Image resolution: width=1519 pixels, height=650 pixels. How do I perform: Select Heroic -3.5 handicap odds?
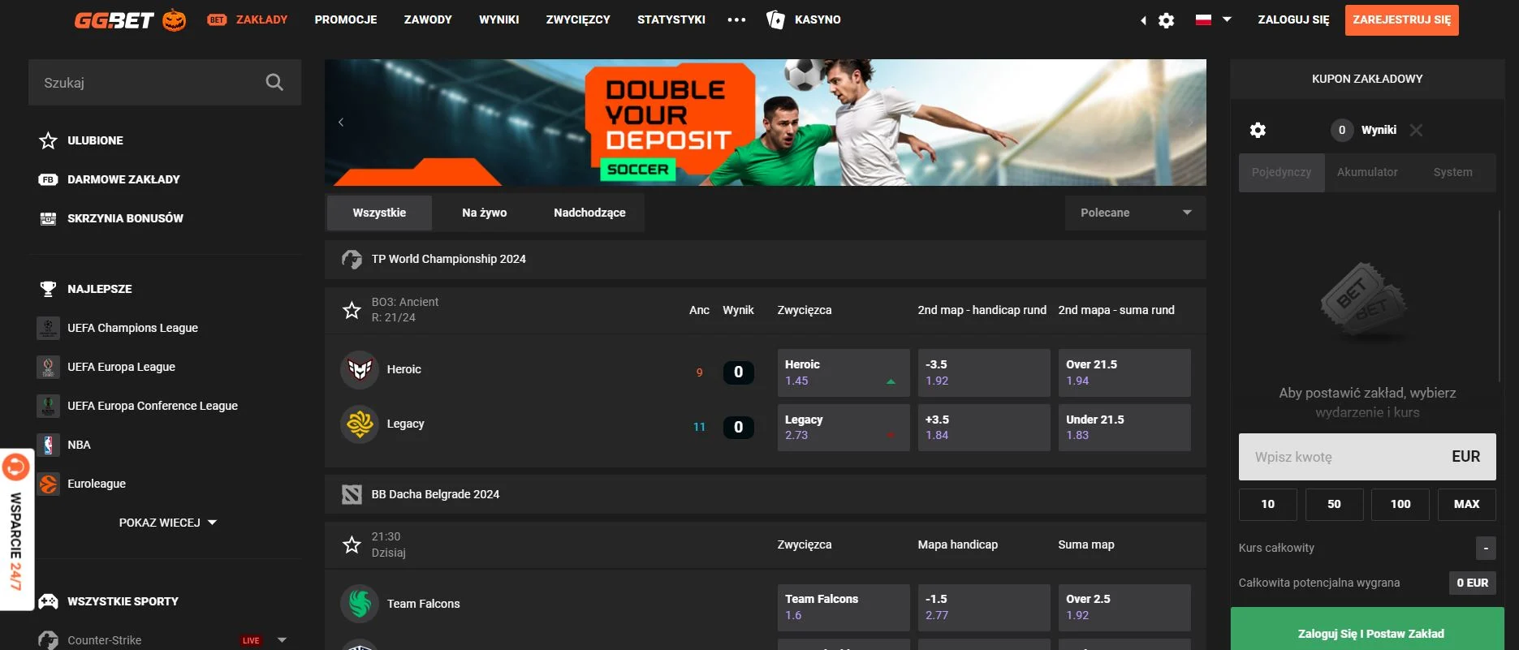pos(983,372)
